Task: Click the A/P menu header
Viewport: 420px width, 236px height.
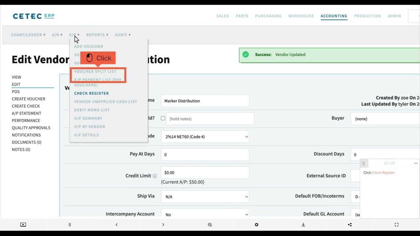Action: click(74, 35)
